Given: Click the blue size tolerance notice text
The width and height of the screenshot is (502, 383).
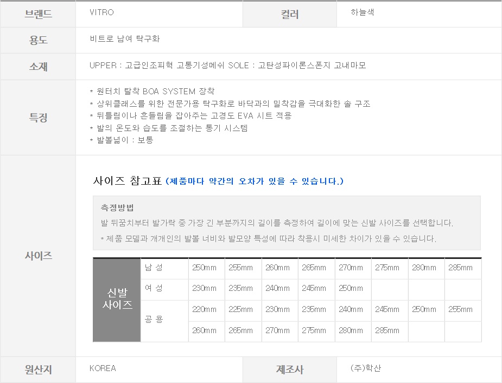Looking at the screenshot, I should pyautogui.click(x=255, y=181).
